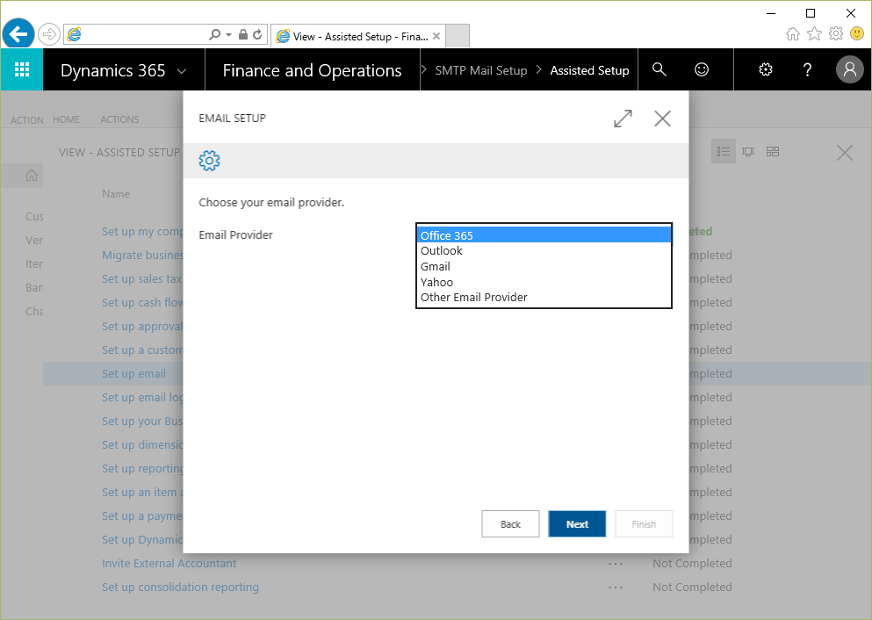Screen dimensions: 872x620
Task: Open the user profile avatar
Action: pyautogui.click(x=849, y=69)
